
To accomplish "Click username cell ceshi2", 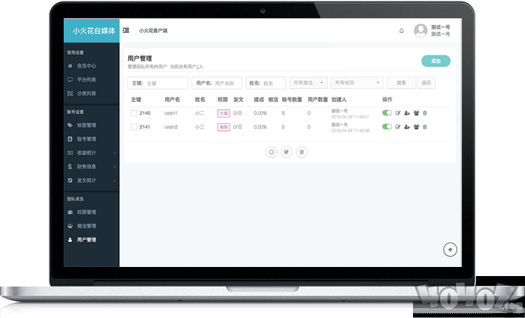I will pyautogui.click(x=171, y=127).
